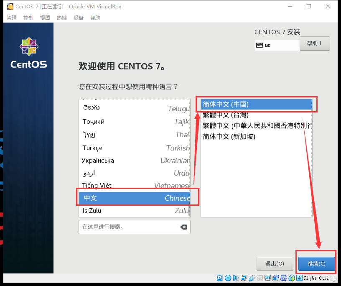Select 中文 Chinese language
Screen dimensions: 341x286
(x=134, y=198)
